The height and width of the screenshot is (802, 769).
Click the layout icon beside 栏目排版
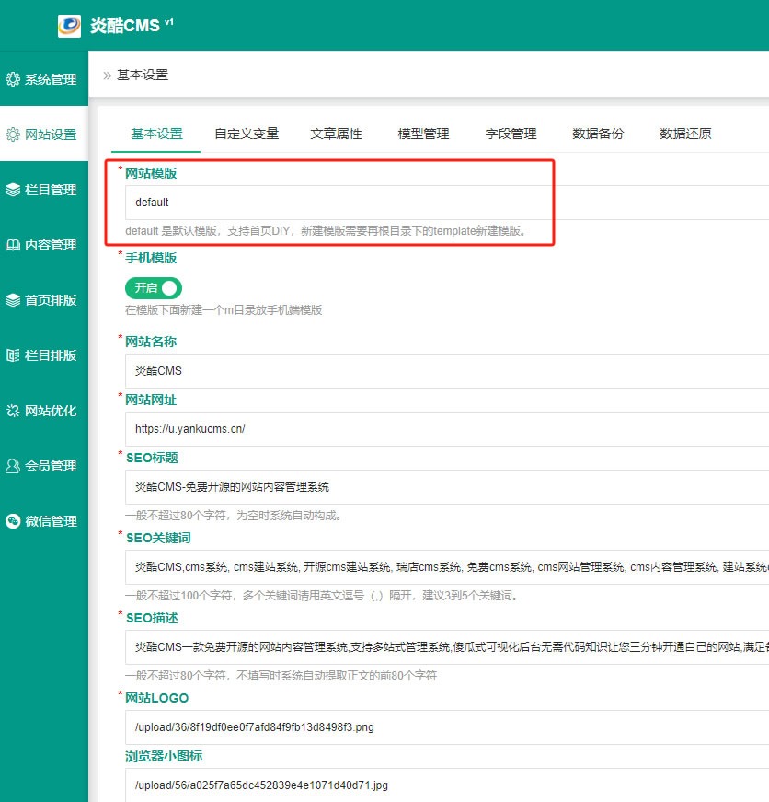[13, 355]
